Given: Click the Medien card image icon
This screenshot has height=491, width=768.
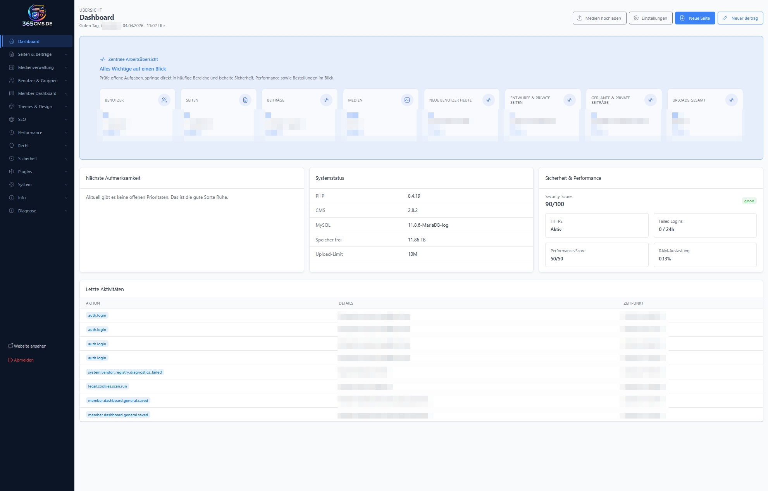Looking at the screenshot, I should 407,100.
